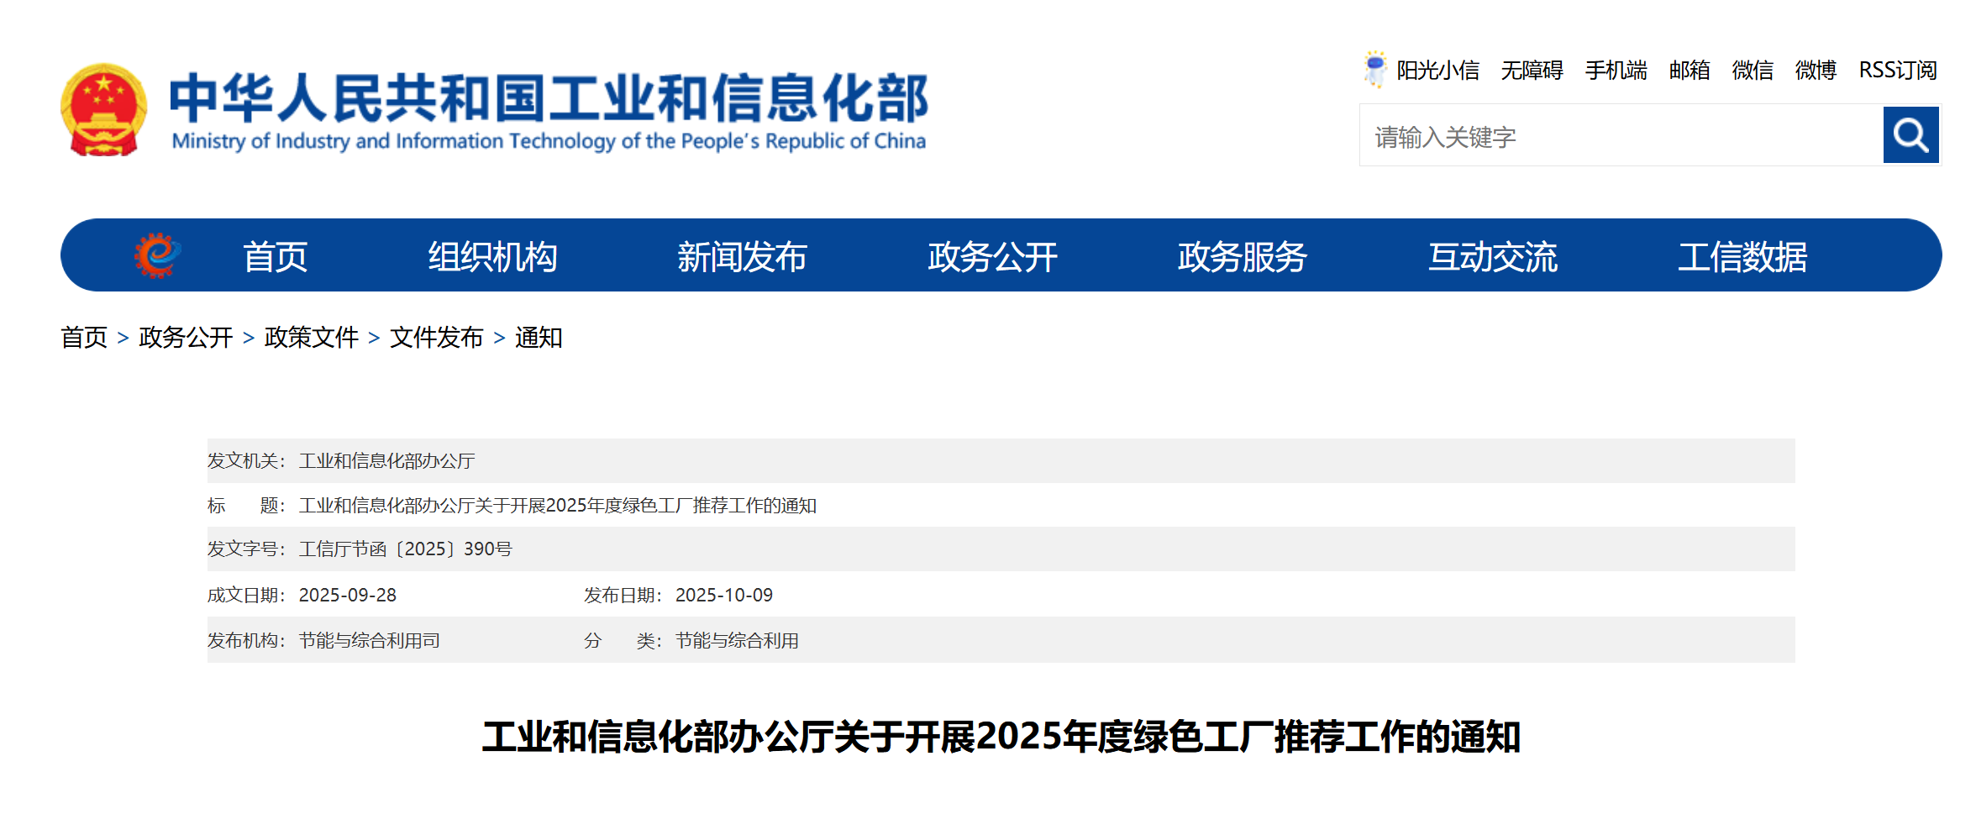Click the 微博 link at top right
The image size is (1976, 835).
coord(1815,71)
